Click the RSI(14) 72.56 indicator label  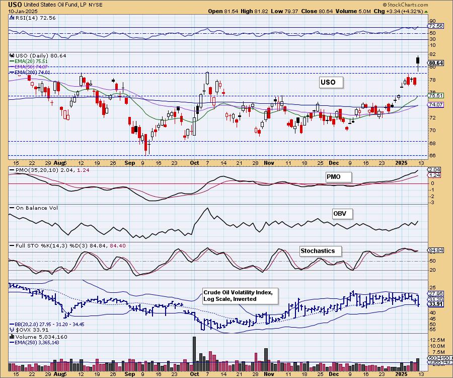click(x=33, y=18)
